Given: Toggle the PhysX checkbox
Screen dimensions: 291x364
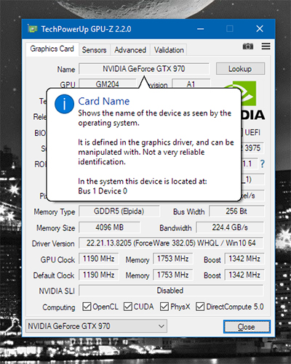Looking at the screenshot, I should pos(164,307).
